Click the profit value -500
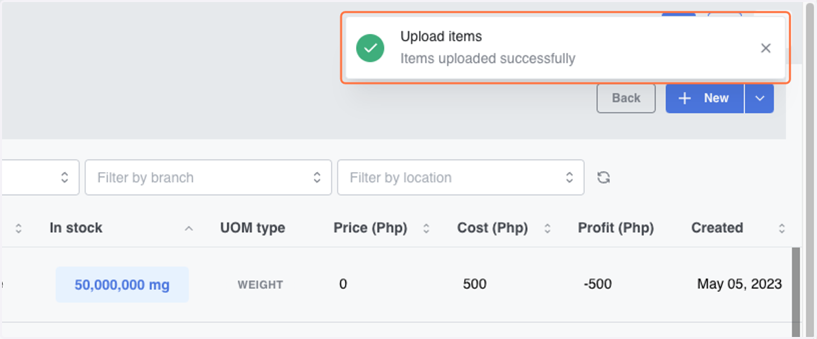Image resolution: width=817 pixels, height=339 pixels. (598, 284)
